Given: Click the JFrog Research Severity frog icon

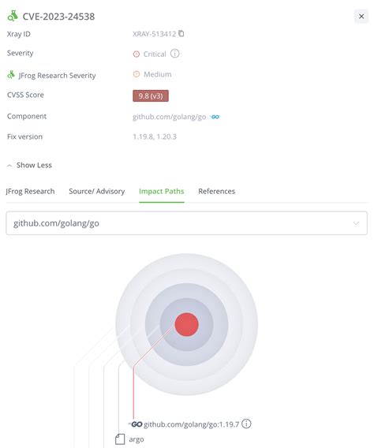Looking at the screenshot, I should pos(11,75).
